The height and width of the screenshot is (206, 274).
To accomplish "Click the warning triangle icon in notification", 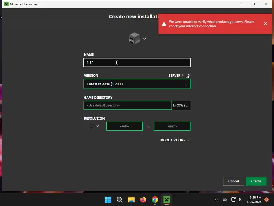I will [164, 24].
